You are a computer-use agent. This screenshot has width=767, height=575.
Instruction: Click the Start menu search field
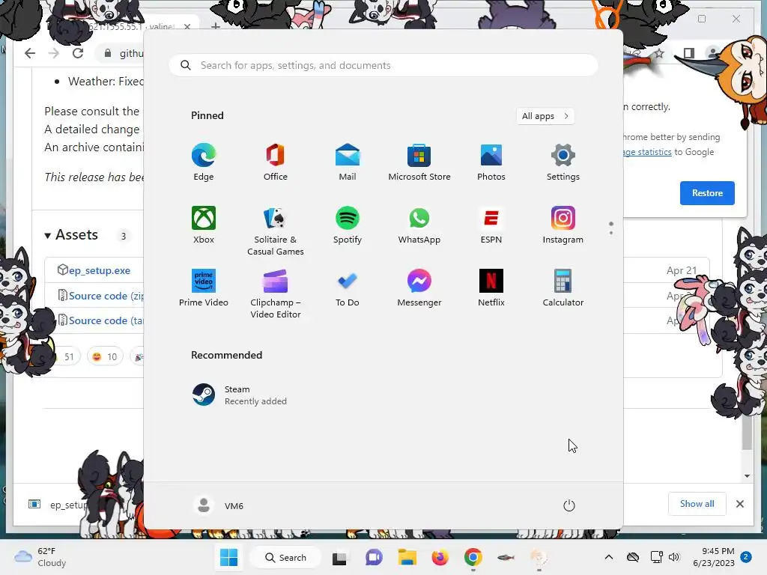click(x=383, y=65)
